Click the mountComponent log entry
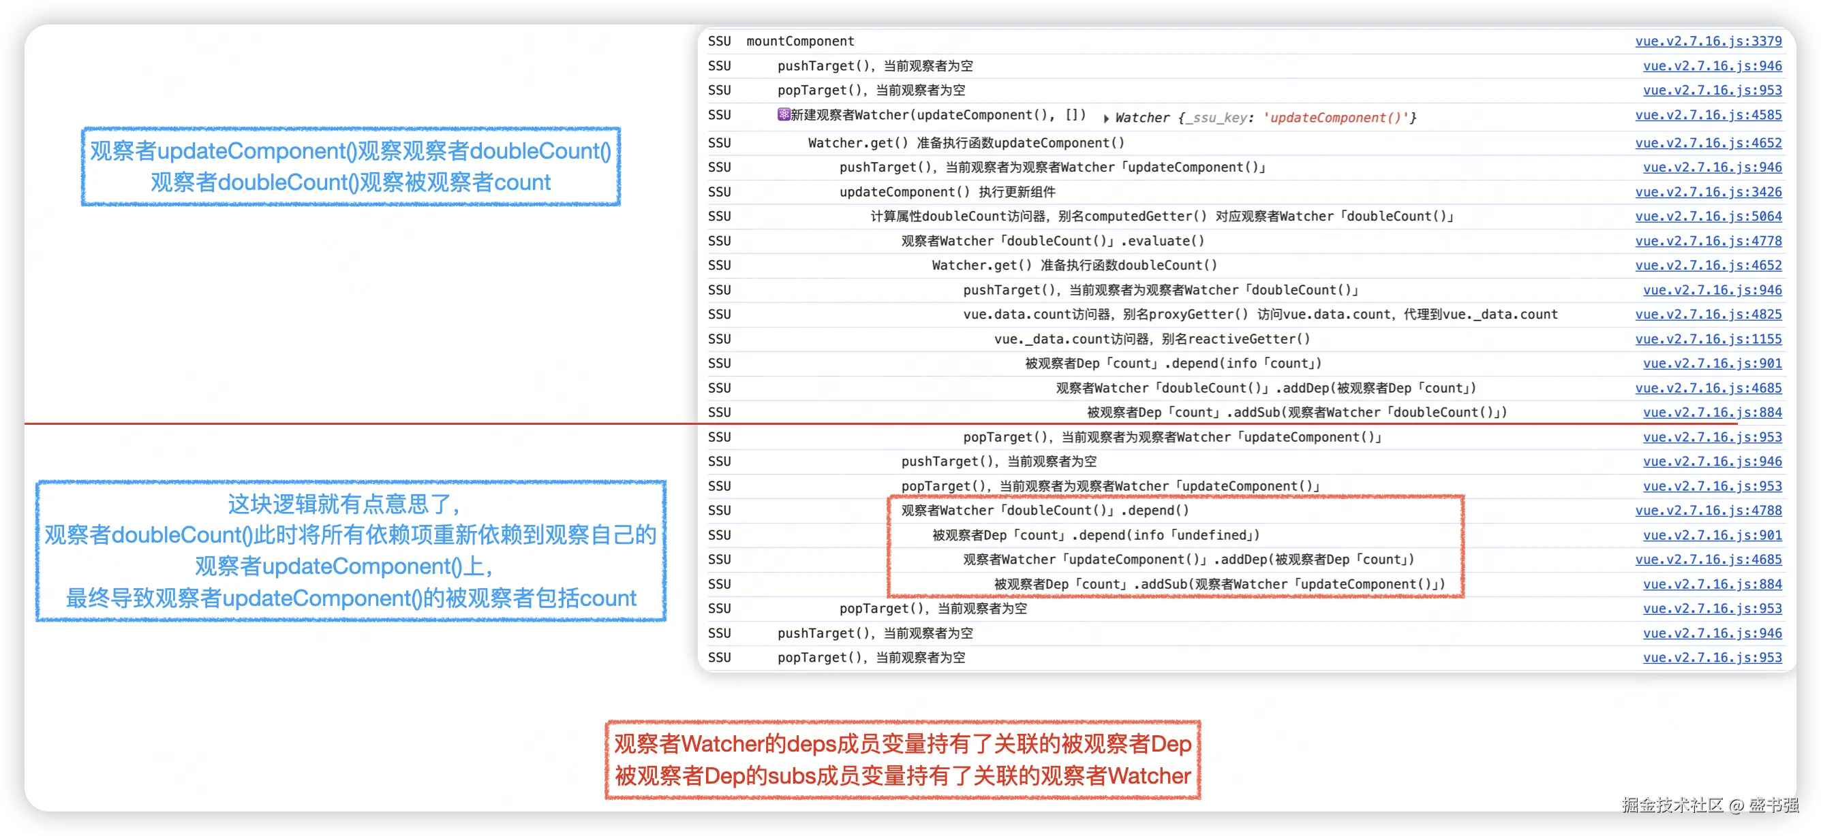This screenshot has width=1821, height=836. [800, 41]
